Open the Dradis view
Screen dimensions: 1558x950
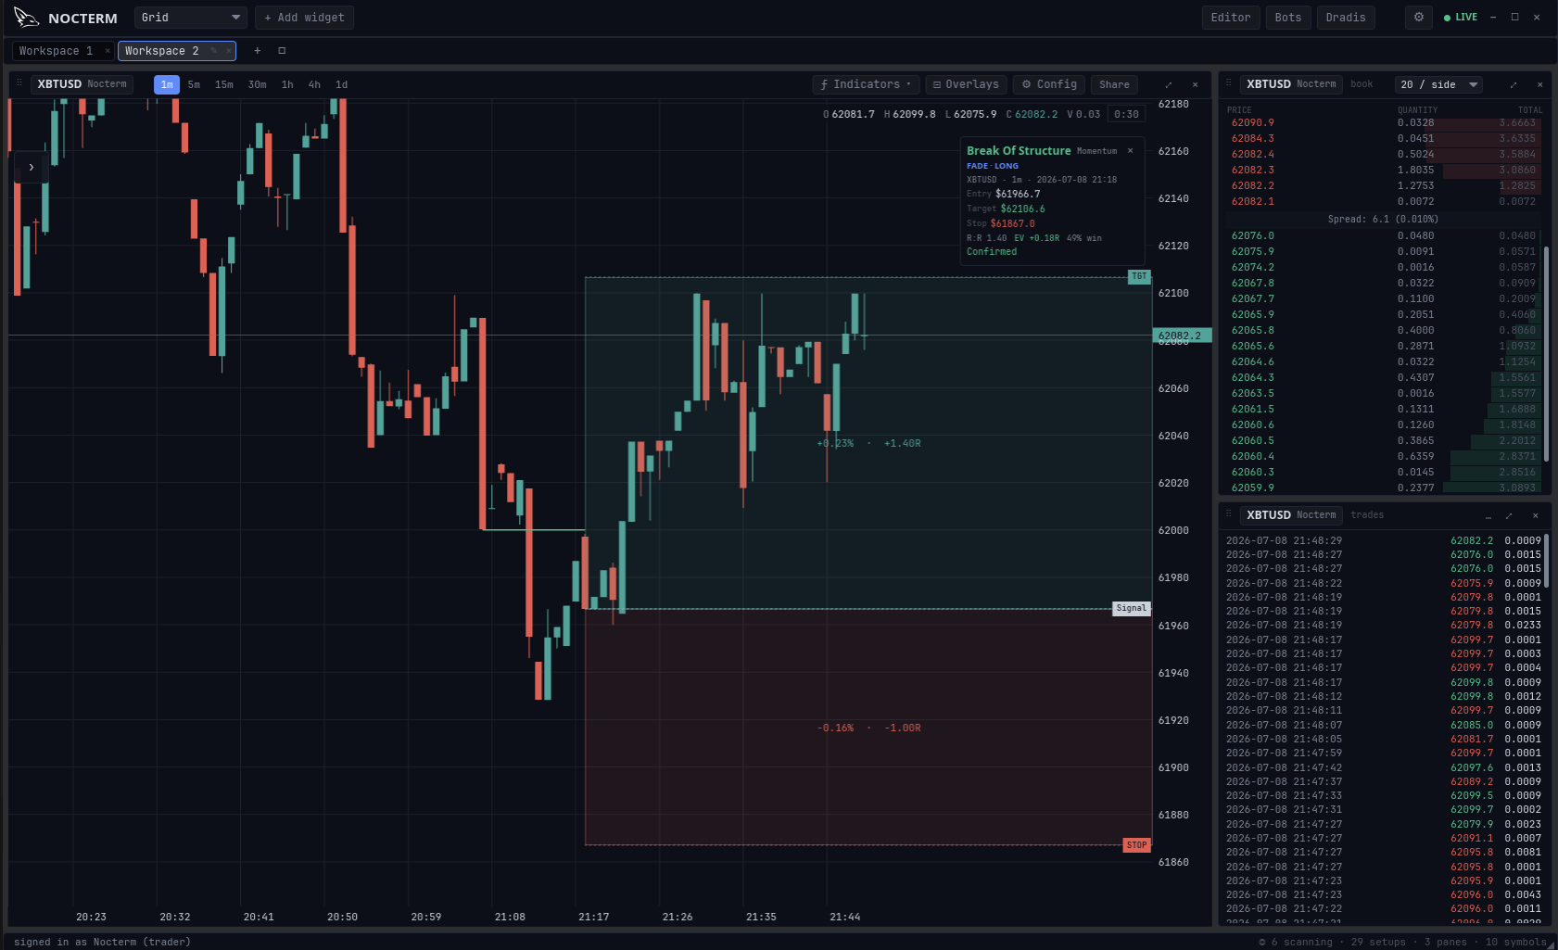pyautogui.click(x=1346, y=18)
